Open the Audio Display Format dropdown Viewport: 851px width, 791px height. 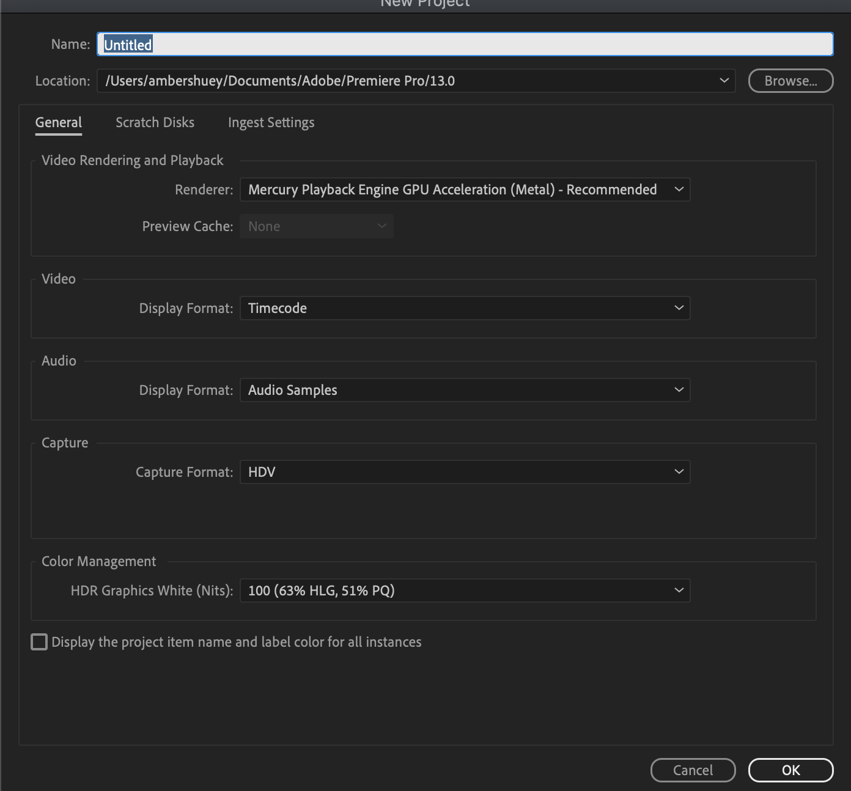(465, 390)
